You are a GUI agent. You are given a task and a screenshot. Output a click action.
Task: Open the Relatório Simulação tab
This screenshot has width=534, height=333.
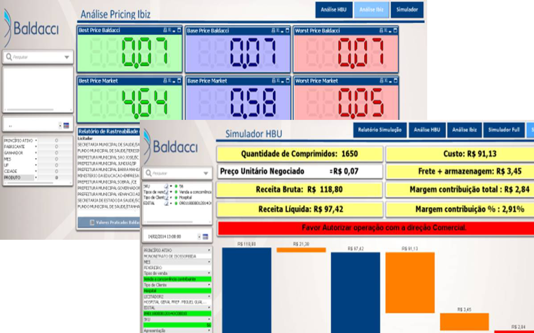380,130
